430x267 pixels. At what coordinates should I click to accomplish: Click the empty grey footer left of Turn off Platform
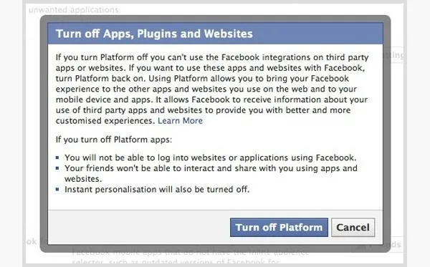coord(138,228)
